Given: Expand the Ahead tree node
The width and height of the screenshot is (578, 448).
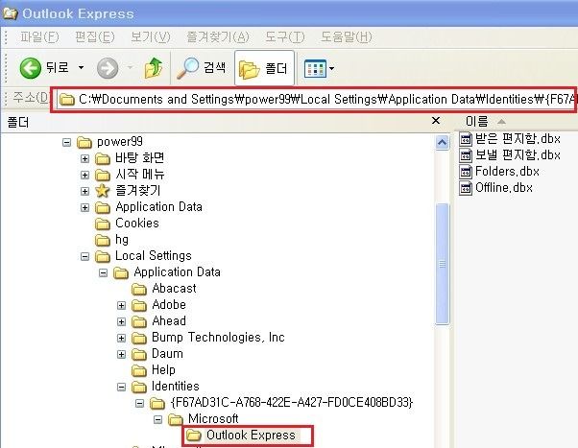Looking at the screenshot, I should click(121, 321).
